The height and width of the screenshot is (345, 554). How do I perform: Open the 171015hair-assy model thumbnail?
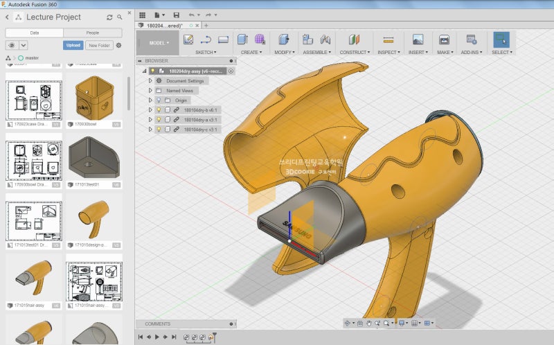coord(34,278)
